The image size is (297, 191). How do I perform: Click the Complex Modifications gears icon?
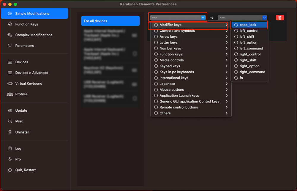tap(10, 35)
